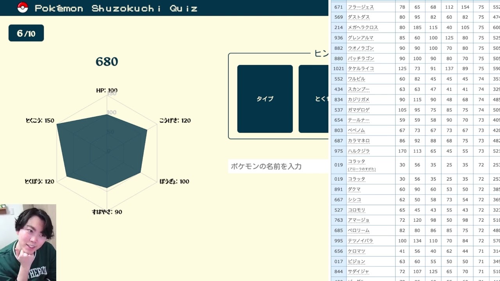The image size is (500, 281).
Task: Open the ピジョン link in the table
Action: tap(357, 261)
